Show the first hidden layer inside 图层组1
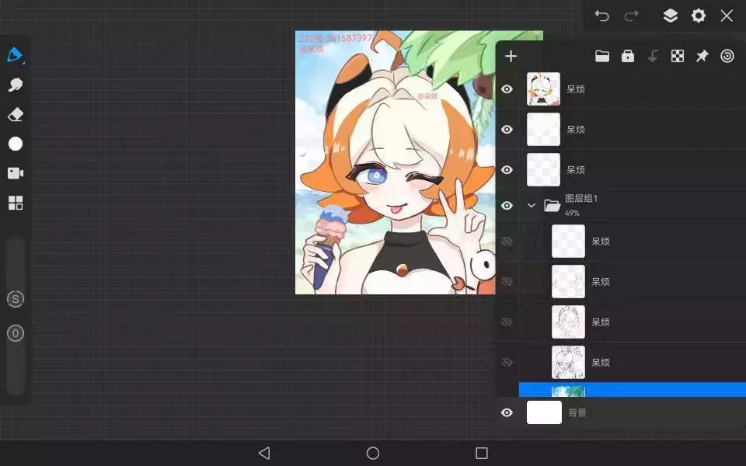 coord(507,242)
